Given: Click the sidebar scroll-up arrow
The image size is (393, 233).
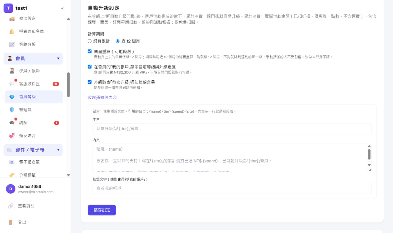Looking at the screenshot, I should (68, 19).
